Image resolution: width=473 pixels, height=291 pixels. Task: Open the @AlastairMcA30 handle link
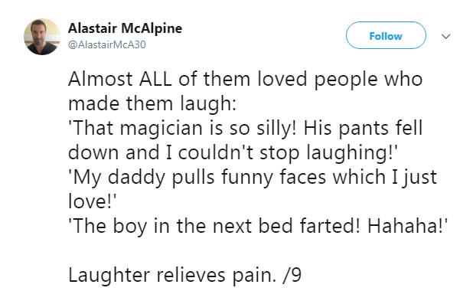(x=107, y=44)
